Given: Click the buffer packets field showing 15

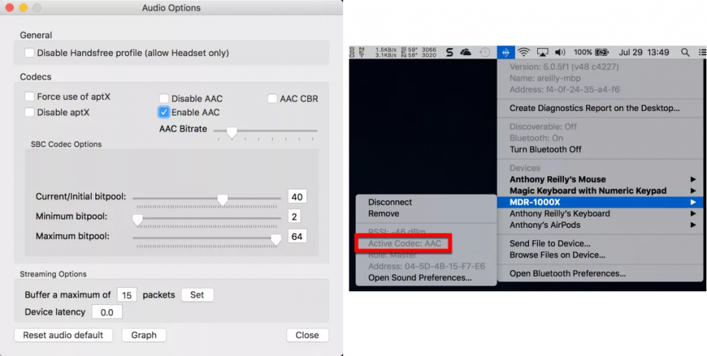Looking at the screenshot, I should point(127,295).
